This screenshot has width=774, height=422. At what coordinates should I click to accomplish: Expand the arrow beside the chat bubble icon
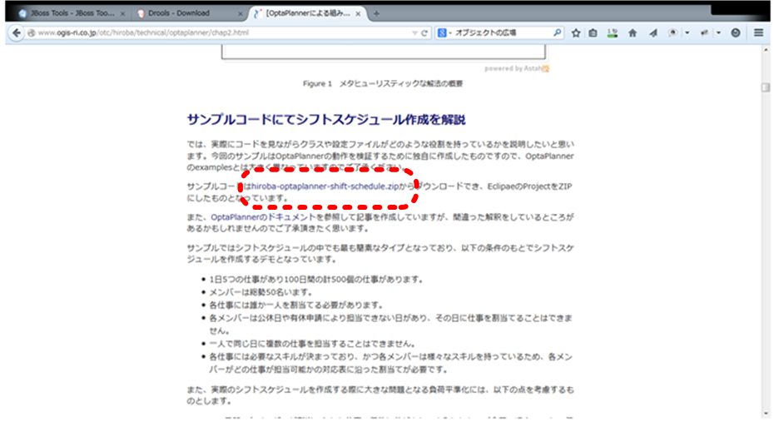point(687,33)
